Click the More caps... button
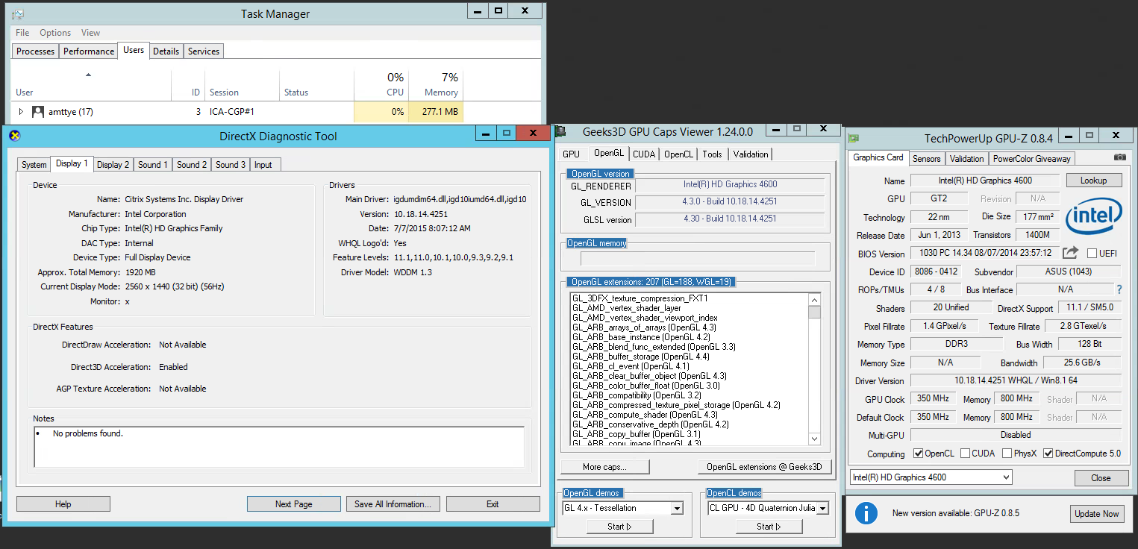This screenshot has width=1138, height=549. pos(604,467)
